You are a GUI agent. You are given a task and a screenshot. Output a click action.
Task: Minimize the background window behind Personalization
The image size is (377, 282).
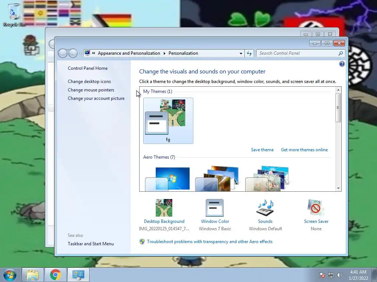point(306,34)
